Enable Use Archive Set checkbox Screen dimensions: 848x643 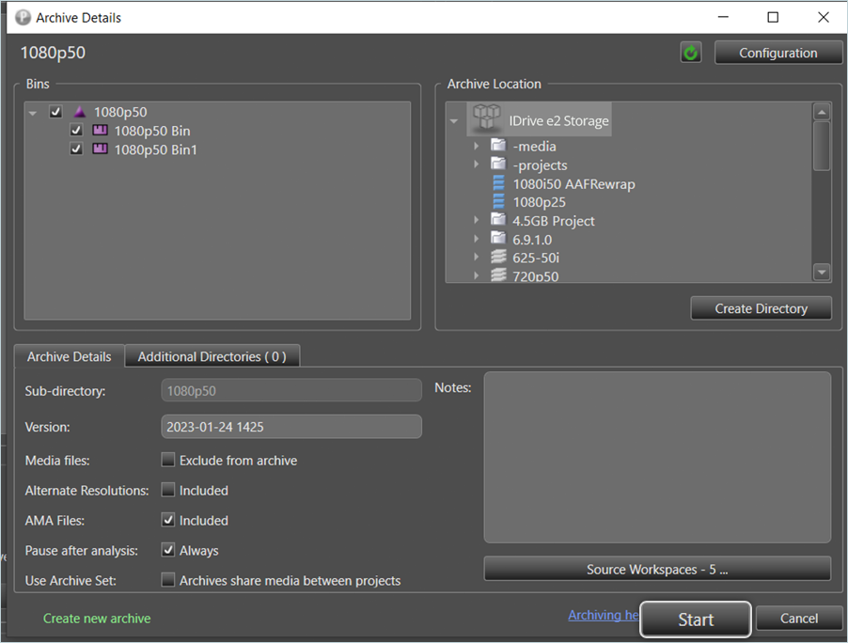tap(168, 580)
